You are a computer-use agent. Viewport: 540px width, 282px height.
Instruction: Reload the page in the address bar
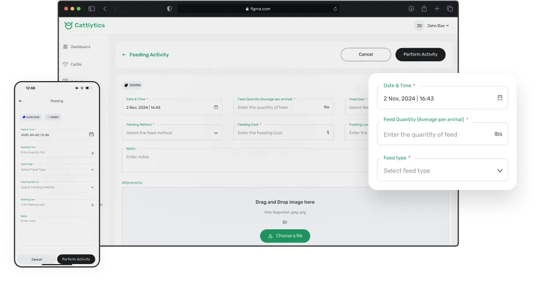click(335, 9)
